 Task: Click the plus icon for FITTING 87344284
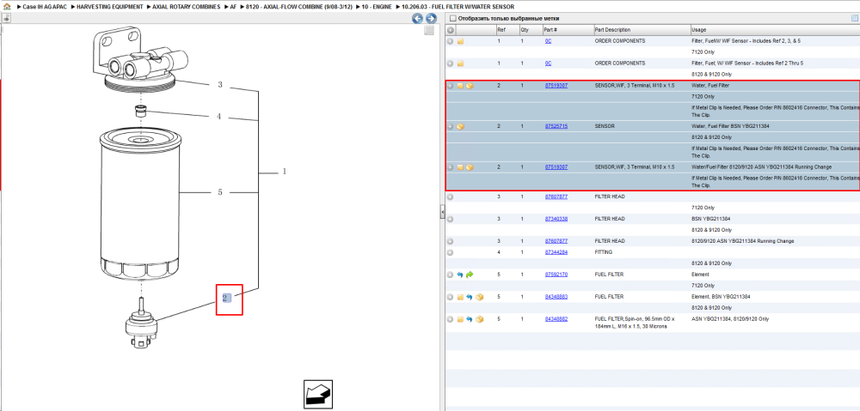click(451, 252)
